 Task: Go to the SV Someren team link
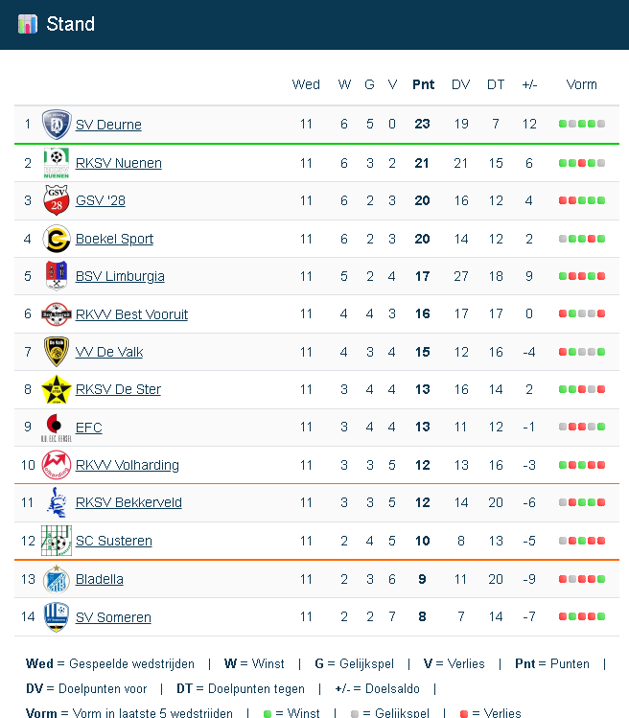pos(113,617)
